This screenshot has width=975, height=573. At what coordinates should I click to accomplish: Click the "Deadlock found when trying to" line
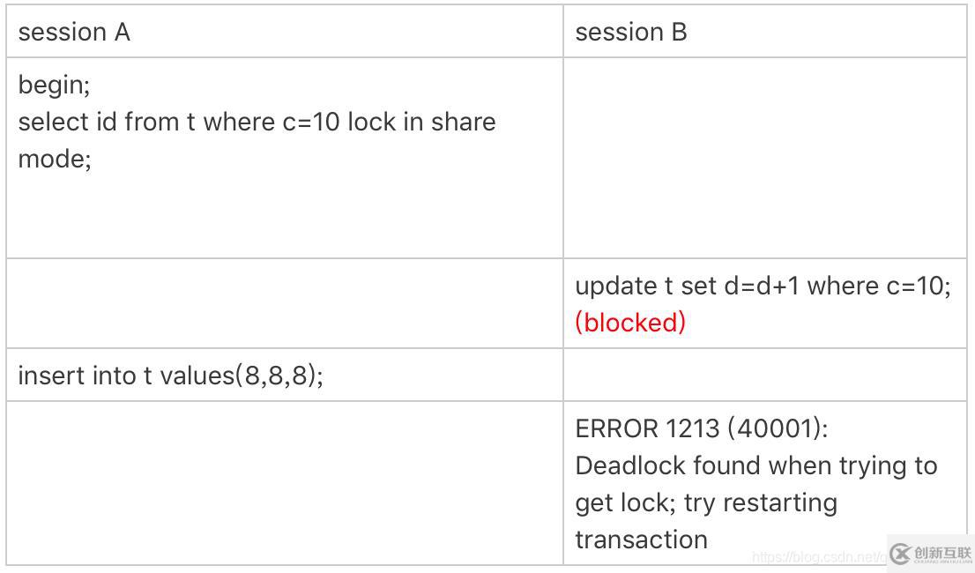[x=756, y=465]
